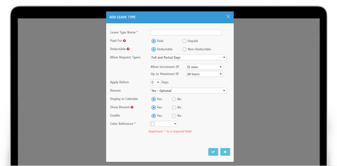Focus the Leave Type Name input field
This screenshot has height=166, width=337.
(186, 33)
